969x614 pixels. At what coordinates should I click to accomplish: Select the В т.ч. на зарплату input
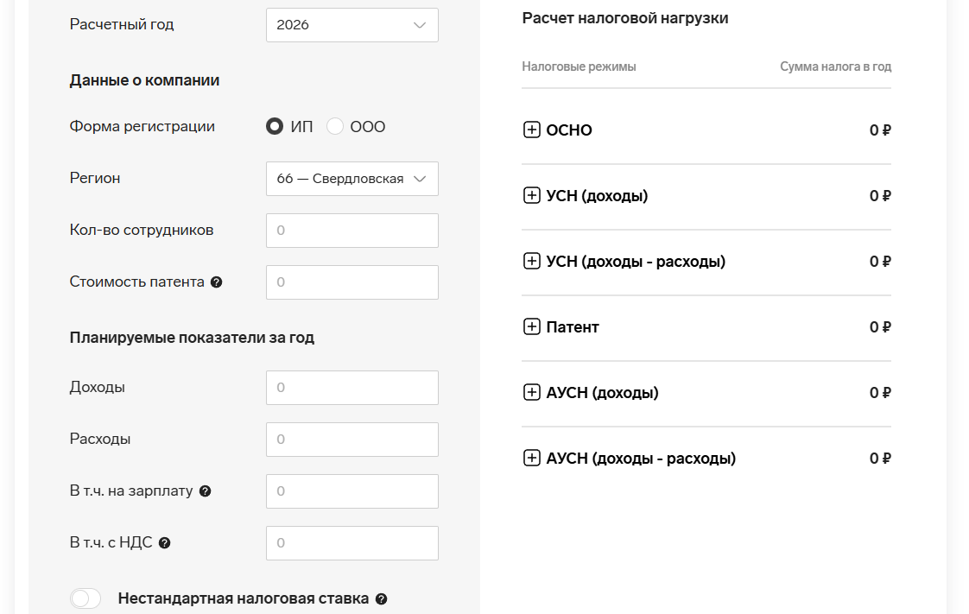point(351,491)
